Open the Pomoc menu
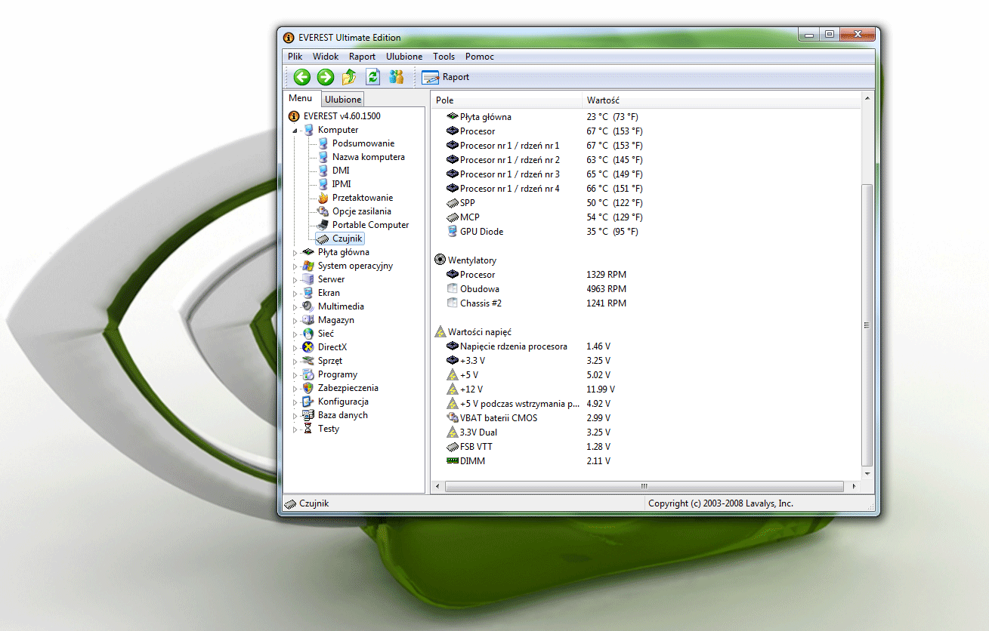Screen dimensions: 989x631 coord(480,57)
